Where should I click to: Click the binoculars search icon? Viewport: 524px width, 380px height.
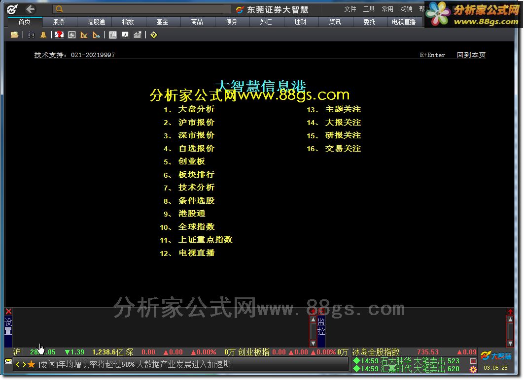(31, 34)
